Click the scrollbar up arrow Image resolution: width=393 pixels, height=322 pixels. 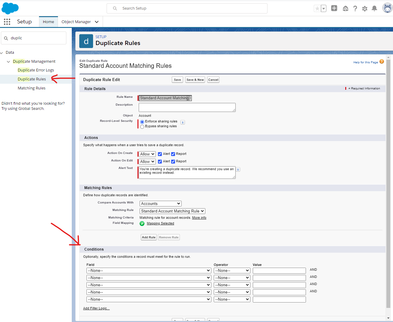388,57
